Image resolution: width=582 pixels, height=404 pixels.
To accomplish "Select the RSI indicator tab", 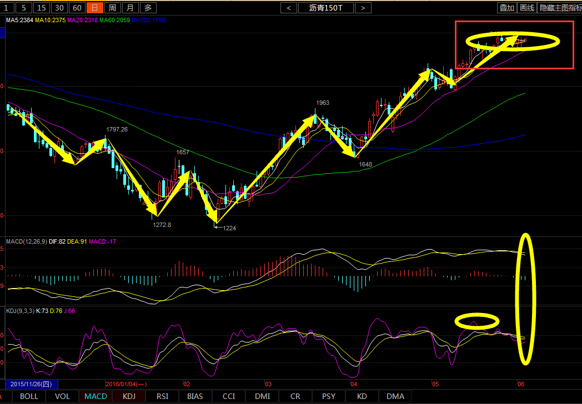I will point(162,396).
